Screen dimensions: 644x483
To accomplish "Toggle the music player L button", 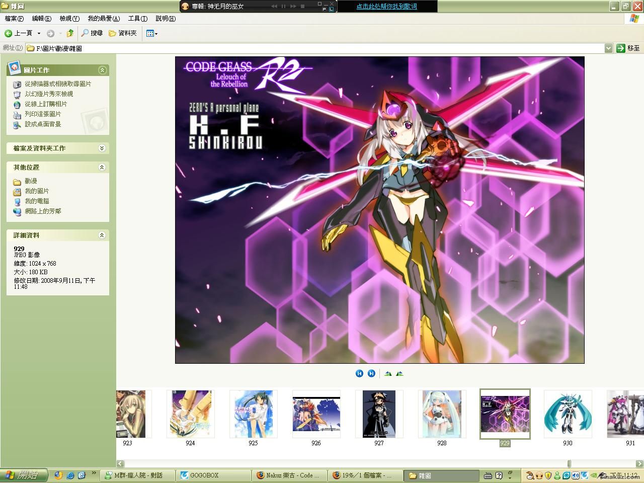I will click(x=332, y=9).
